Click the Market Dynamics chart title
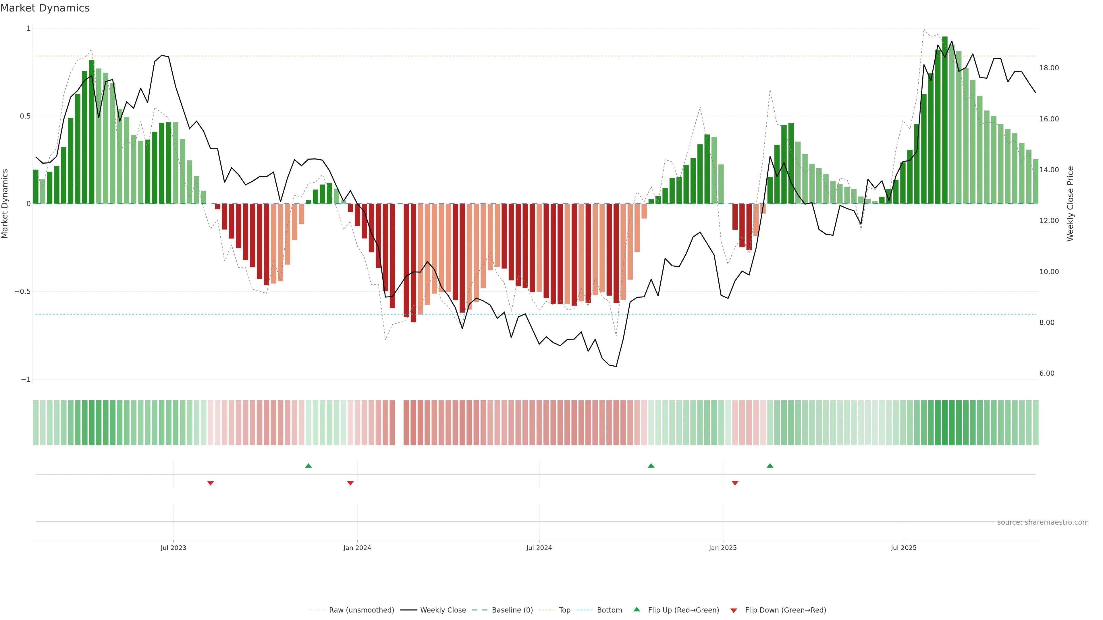 pyautogui.click(x=45, y=8)
